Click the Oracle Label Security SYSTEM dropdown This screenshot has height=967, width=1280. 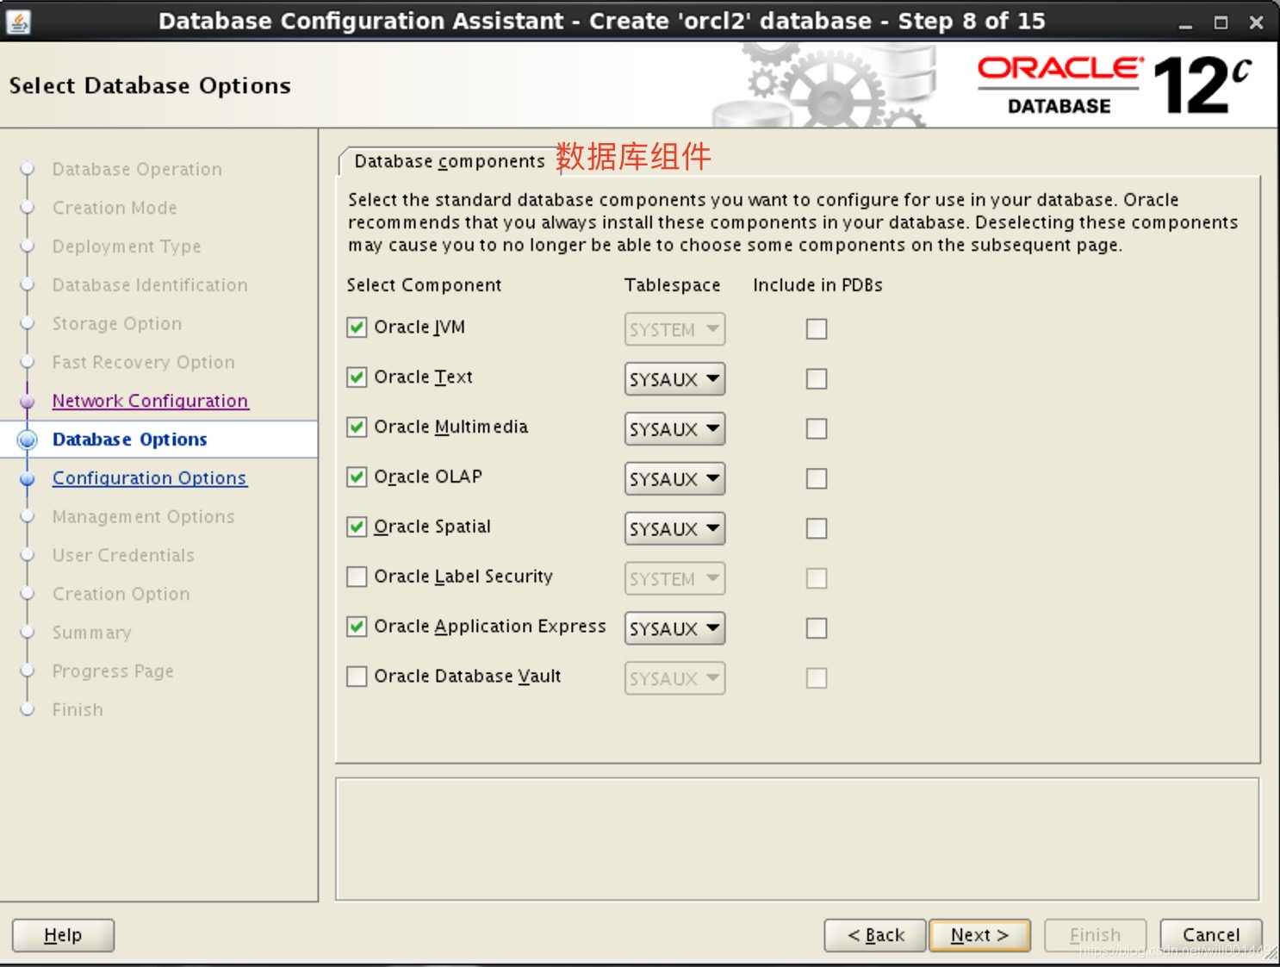click(674, 579)
